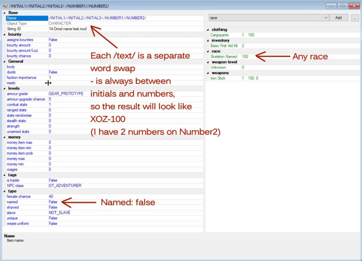The width and height of the screenshot is (362, 261).
Task: Collapse the bounty property group
Action: tap(4, 34)
